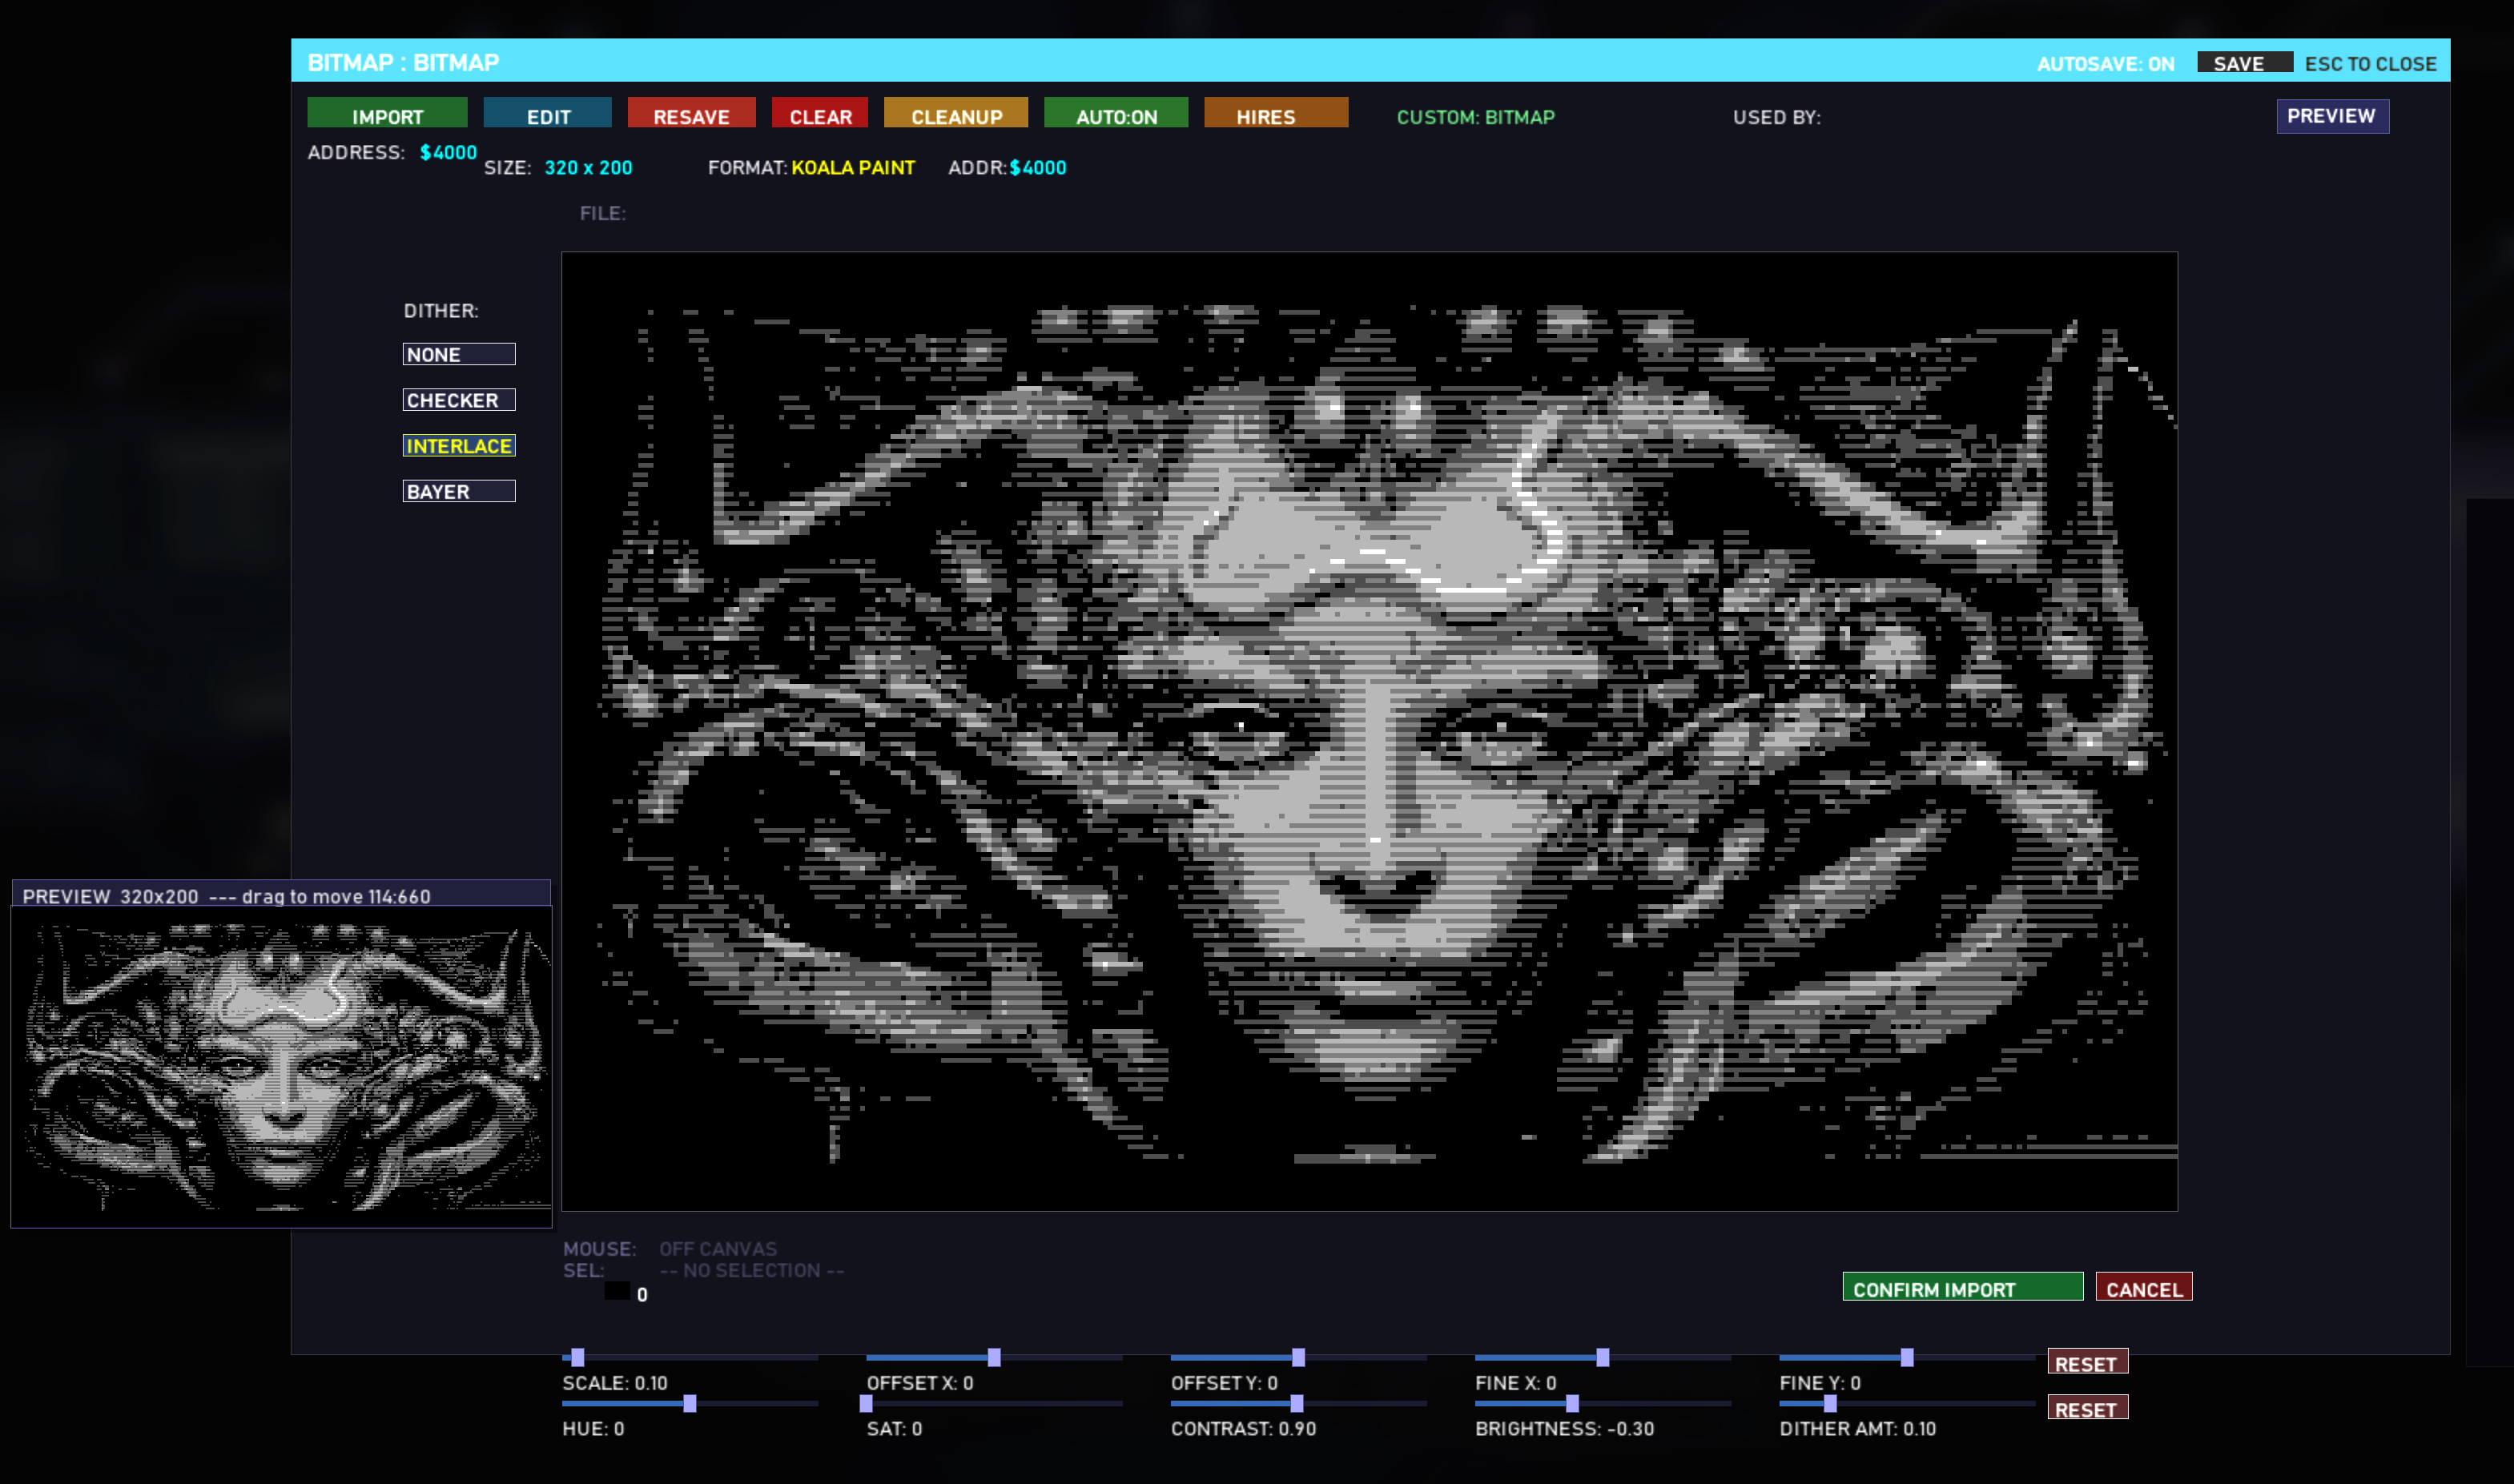The image size is (2514, 1484).
Task: Run the CLEANUP button
Action: pyautogui.click(x=956, y=113)
